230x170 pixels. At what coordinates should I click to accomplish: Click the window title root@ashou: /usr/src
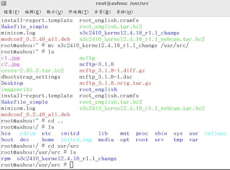tap(122, 3)
